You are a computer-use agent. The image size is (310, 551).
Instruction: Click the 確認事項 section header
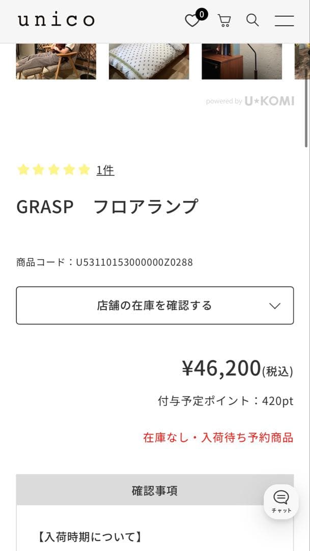tap(155, 490)
